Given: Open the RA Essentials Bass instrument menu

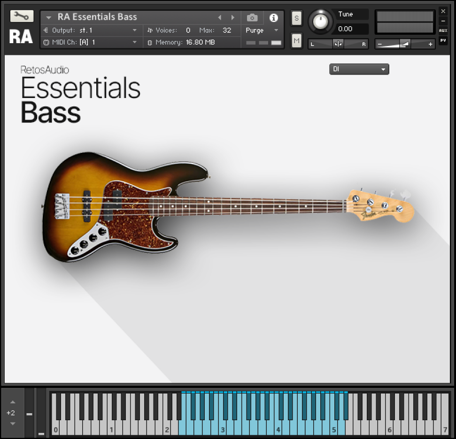Looking at the screenshot, I should tap(49, 18).
